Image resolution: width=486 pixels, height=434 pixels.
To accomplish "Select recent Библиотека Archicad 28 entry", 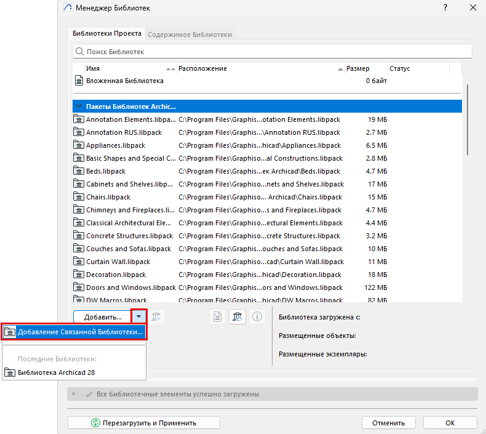I will (x=74, y=372).
